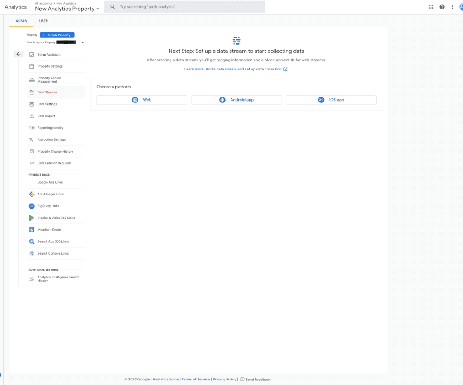This screenshot has height=385, width=463.
Task: Select the Data Settings icon
Action: point(32,104)
